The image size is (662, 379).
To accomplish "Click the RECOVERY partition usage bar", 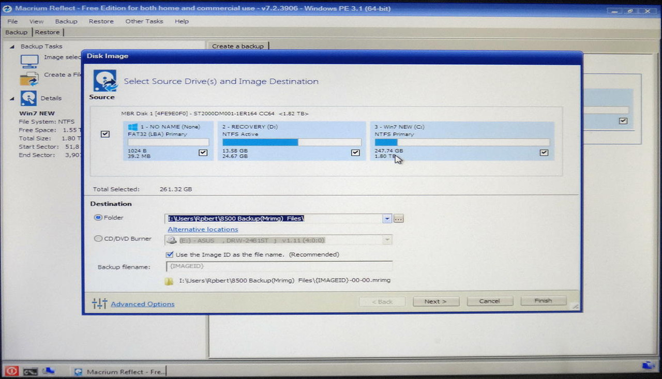I will tap(292, 142).
